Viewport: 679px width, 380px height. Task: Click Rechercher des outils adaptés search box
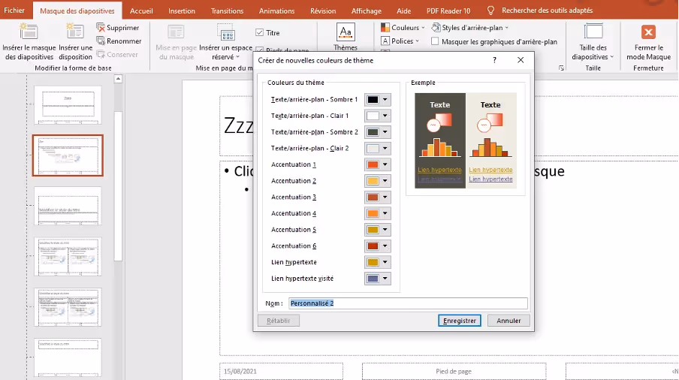[548, 11]
